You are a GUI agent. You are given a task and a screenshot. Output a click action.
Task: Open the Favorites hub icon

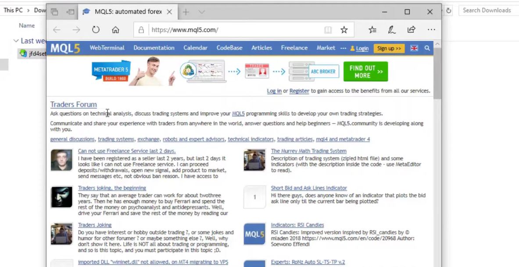click(372, 30)
